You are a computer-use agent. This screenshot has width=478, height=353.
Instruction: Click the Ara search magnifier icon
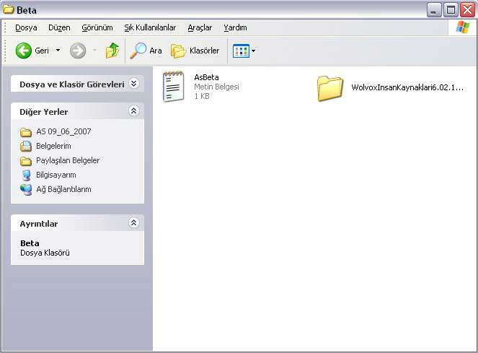[x=138, y=51]
